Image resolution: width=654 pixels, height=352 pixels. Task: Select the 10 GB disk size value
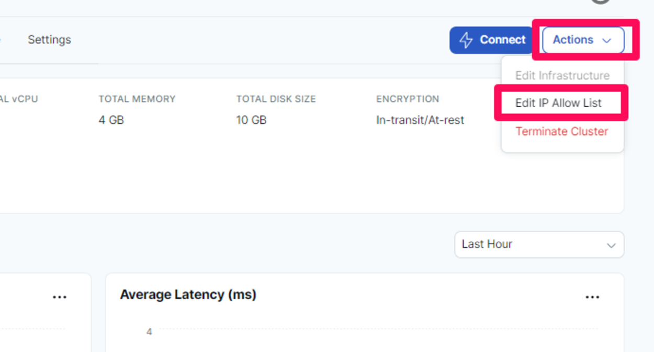pos(251,120)
